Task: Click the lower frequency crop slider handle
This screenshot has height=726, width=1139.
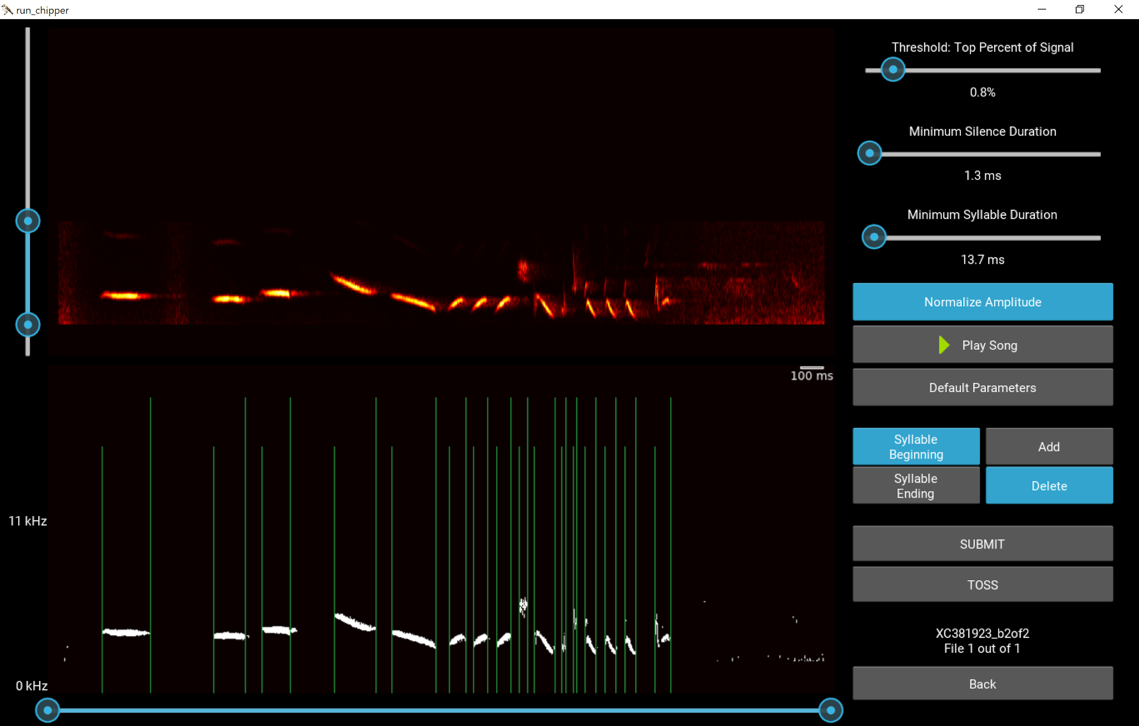Action: coord(28,325)
